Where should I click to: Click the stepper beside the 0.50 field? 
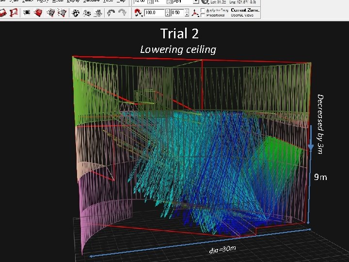(x=187, y=13)
